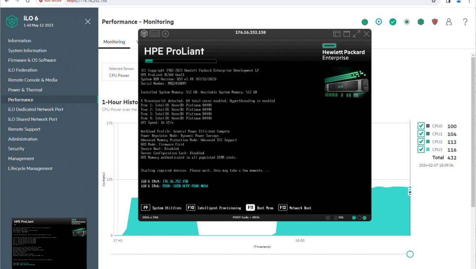This screenshot has height=269, width=476.
Task: Click the docked layout icon in console titlebar
Action: coord(337,34)
